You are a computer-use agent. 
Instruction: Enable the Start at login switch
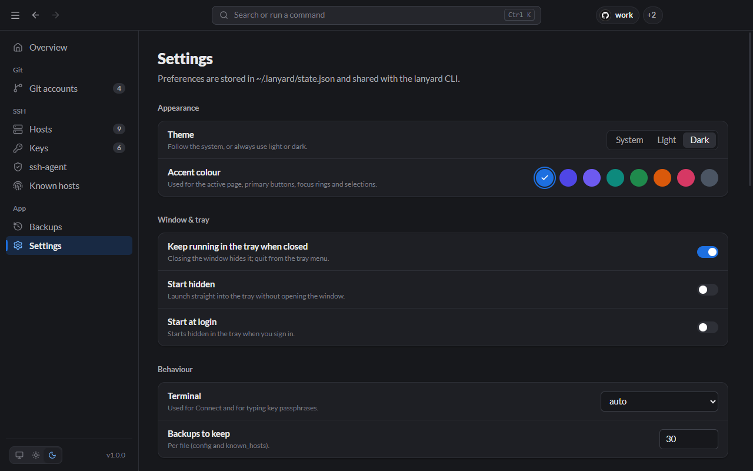pos(708,327)
